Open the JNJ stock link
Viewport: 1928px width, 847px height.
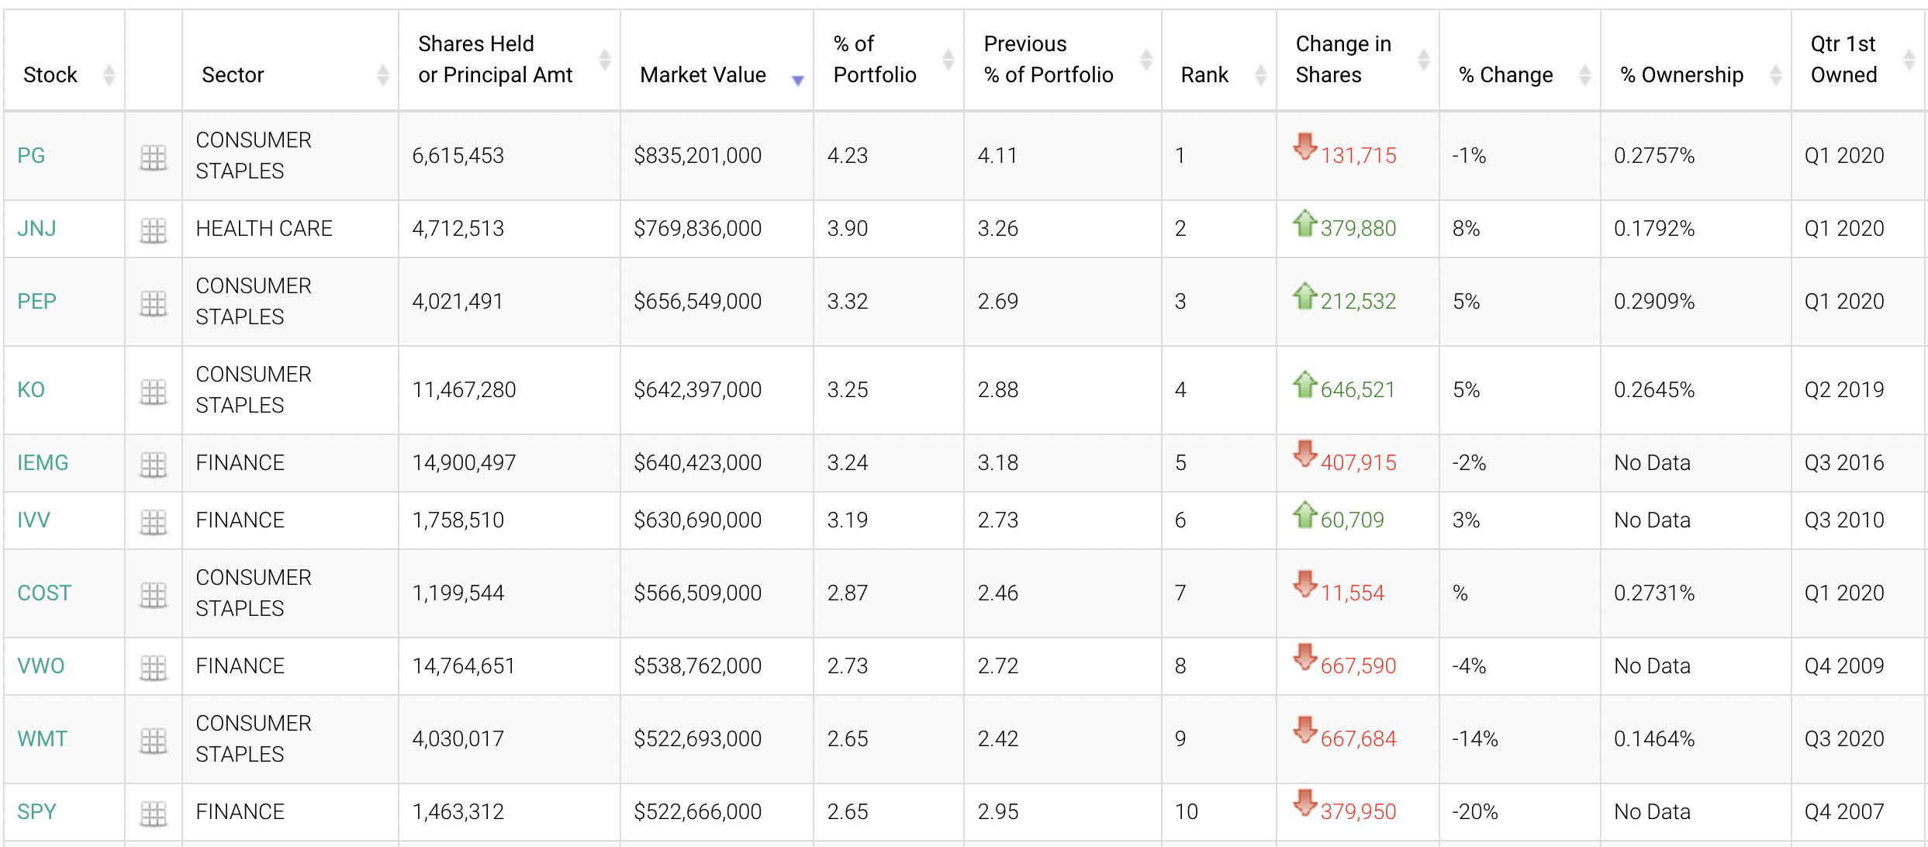point(36,228)
